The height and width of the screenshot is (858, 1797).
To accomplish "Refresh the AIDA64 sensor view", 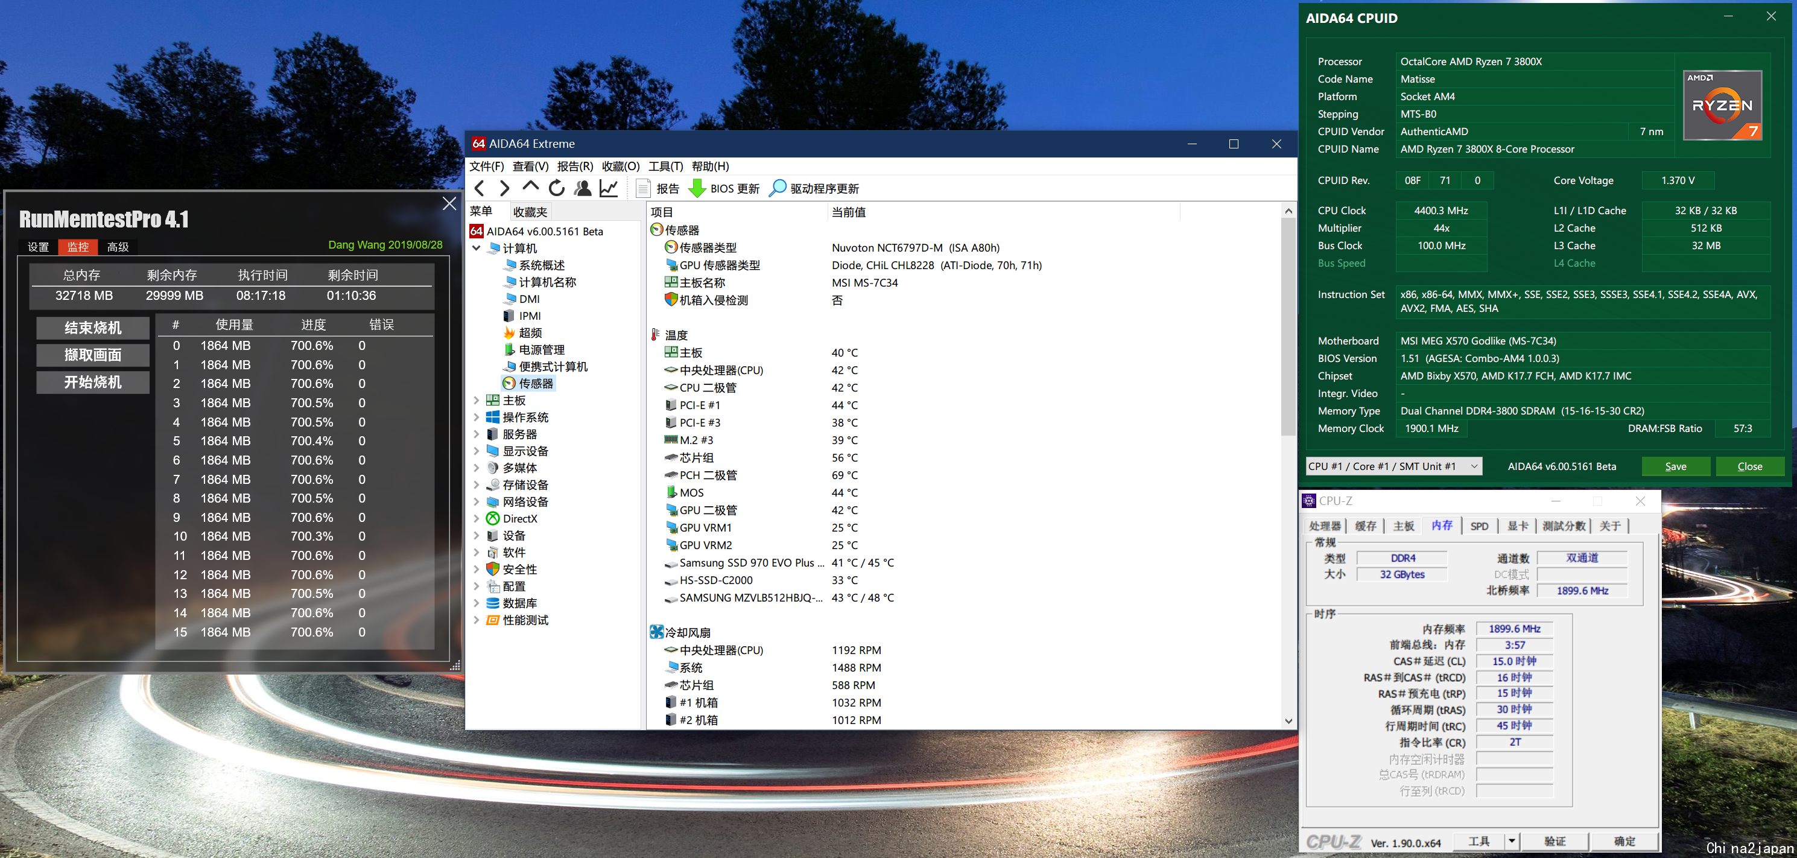I will (556, 188).
